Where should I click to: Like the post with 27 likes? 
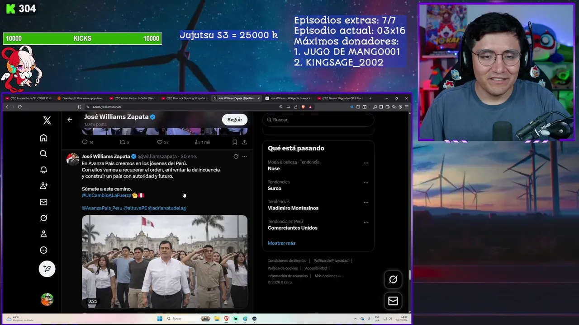[x=163, y=142]
